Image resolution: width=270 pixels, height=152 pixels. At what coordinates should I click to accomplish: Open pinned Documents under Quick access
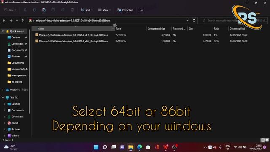(18, 50)
